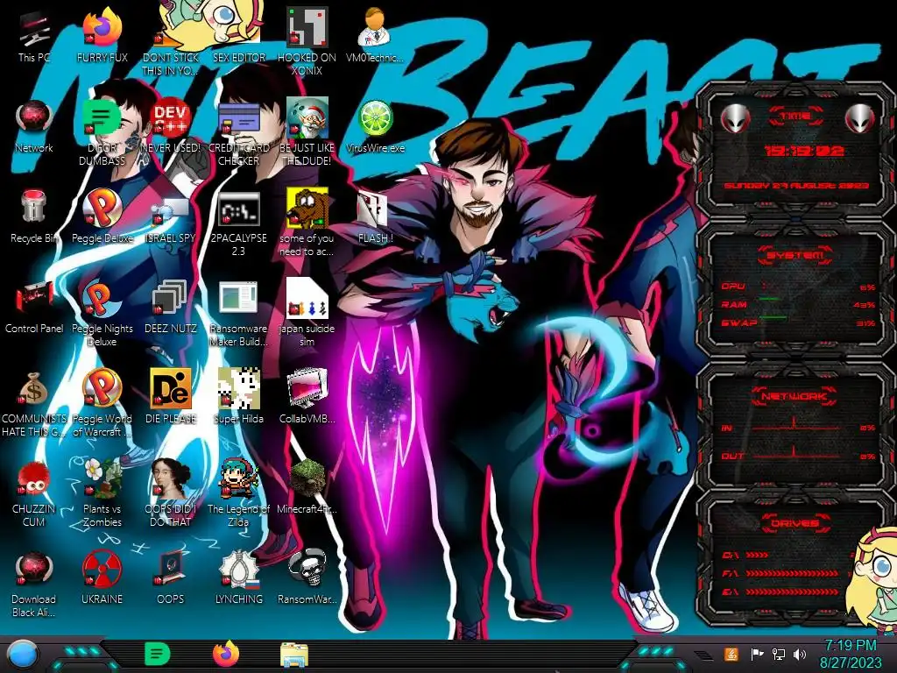
Task: Click the CPU usage row in the gadget
Action: (798, 287)
